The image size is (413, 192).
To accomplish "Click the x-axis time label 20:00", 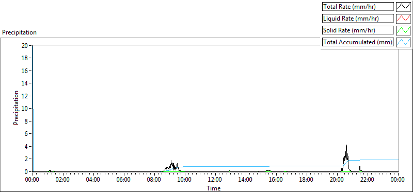I will [x=337, y=180].
